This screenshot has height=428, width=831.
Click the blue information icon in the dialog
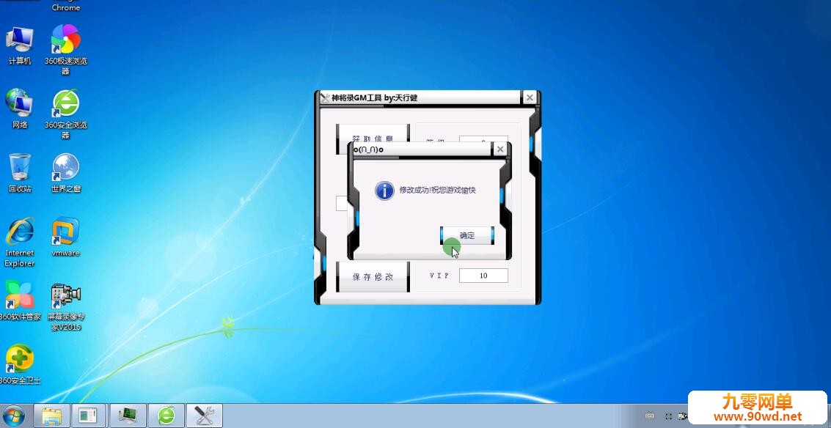[x=384, y=190]
